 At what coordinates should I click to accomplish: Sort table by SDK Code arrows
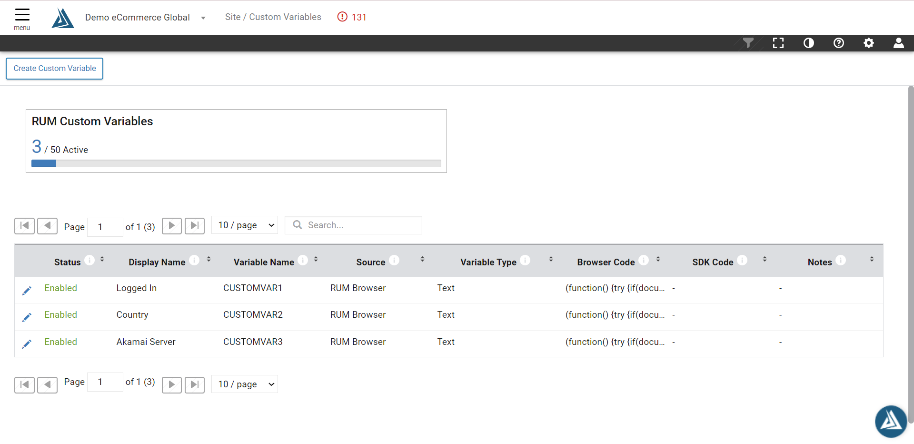[765, 259]
